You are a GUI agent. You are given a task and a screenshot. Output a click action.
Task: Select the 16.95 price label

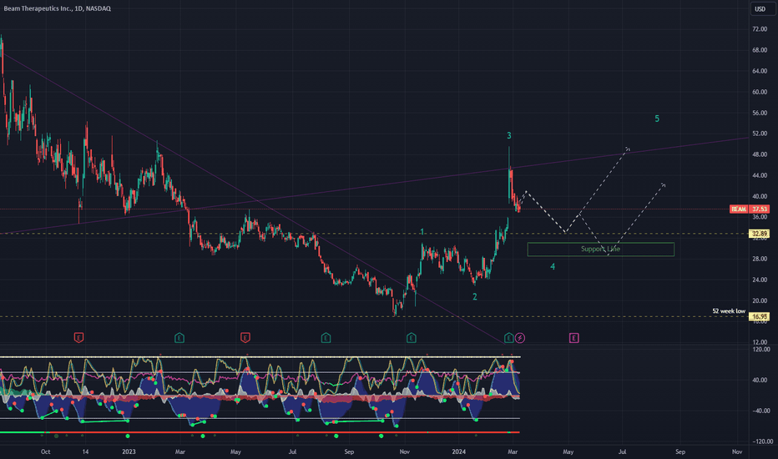click(x=759, y=316)
